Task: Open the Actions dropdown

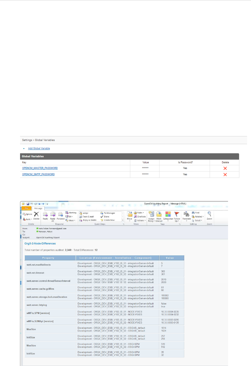Action: click(140, 220)
